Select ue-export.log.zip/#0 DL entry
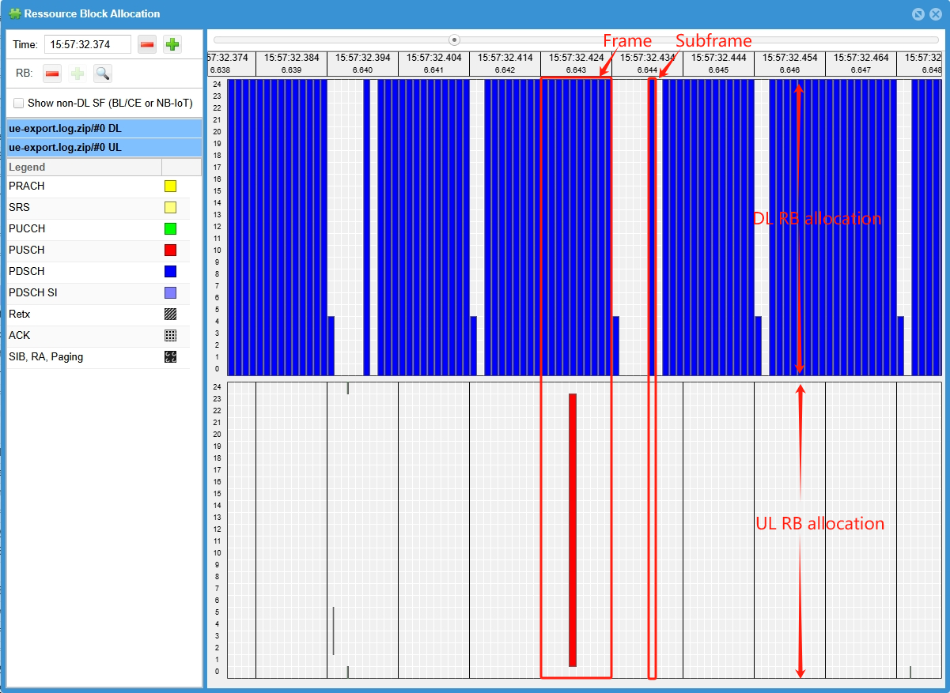 (x=65, y=128)
